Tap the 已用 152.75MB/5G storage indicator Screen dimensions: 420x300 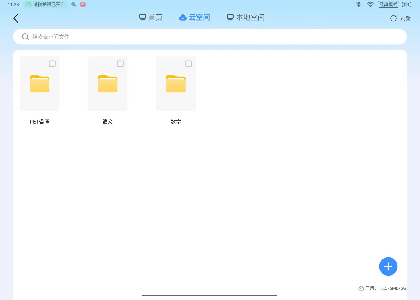point(382,288)
